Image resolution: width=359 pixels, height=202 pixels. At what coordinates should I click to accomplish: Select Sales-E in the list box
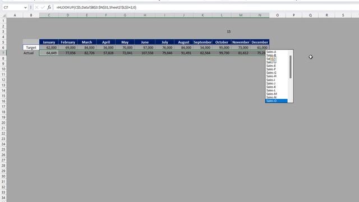click(271, 66)
